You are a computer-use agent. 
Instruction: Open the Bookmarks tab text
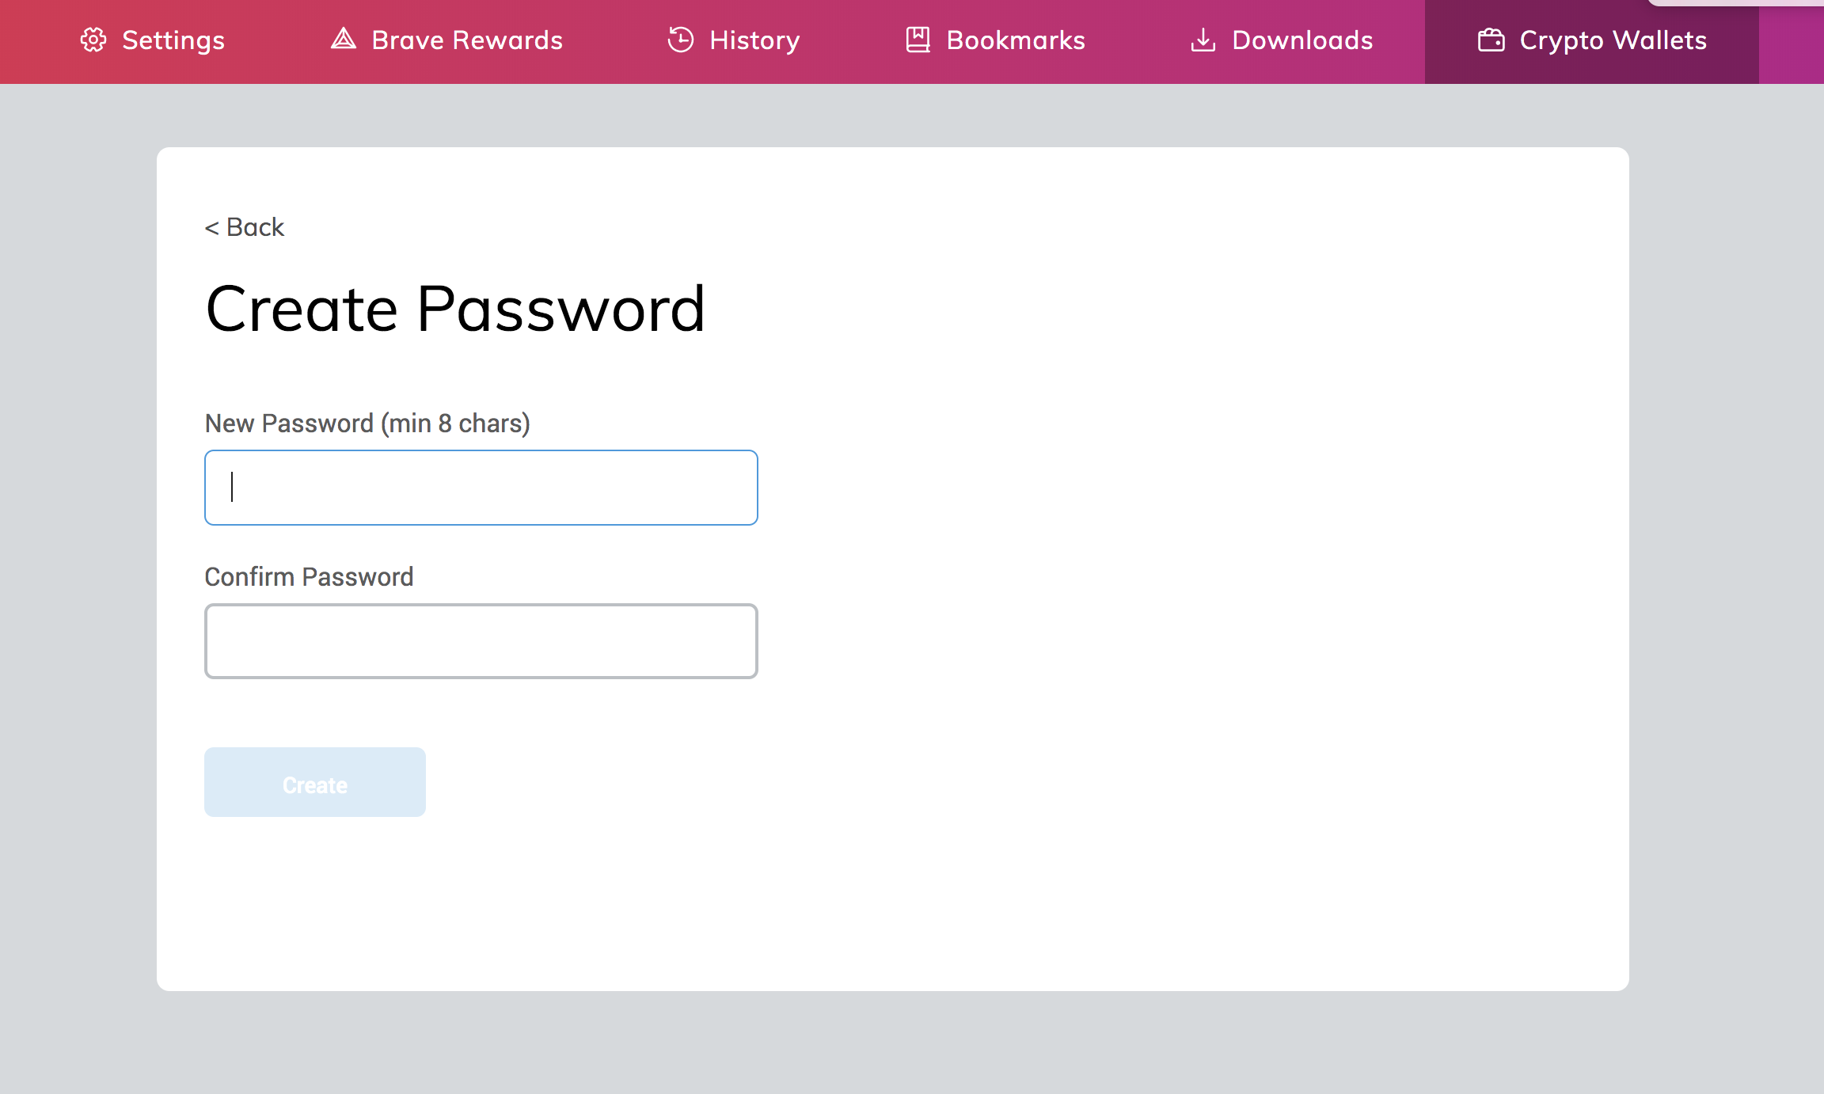(x=1016, y=40)
